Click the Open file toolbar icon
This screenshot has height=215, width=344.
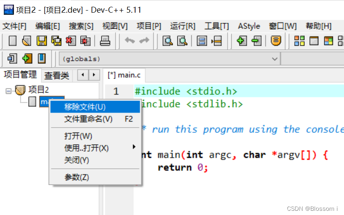coord(27,41)
